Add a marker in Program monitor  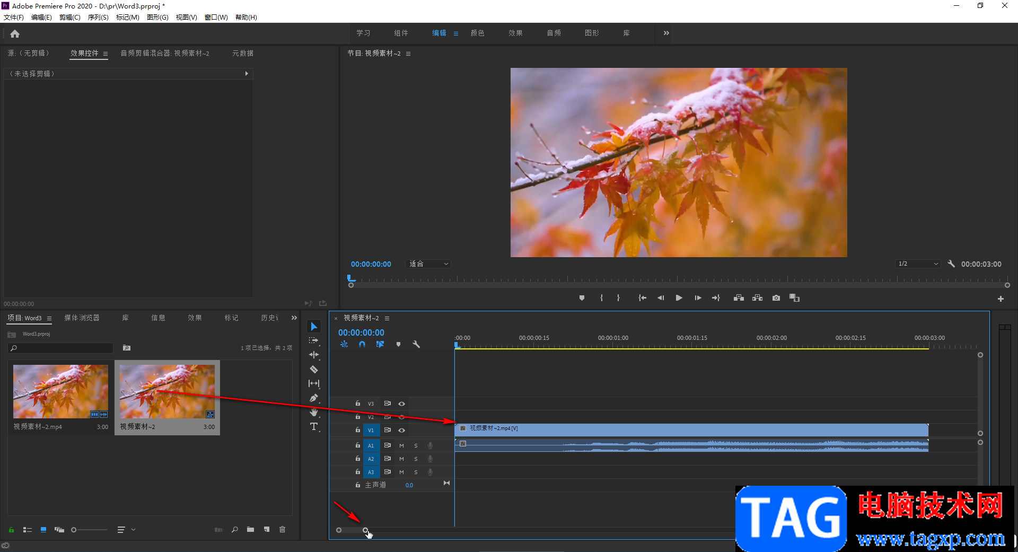[x=582, y=298]
